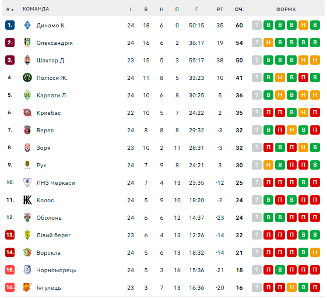The image size is (327, 299).
Task: Click the Кривбас club crest
Action: tap(27, 112)
